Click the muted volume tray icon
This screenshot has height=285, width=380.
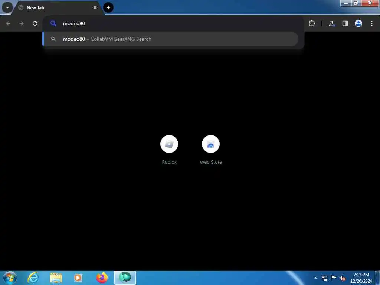pos(343,278)
